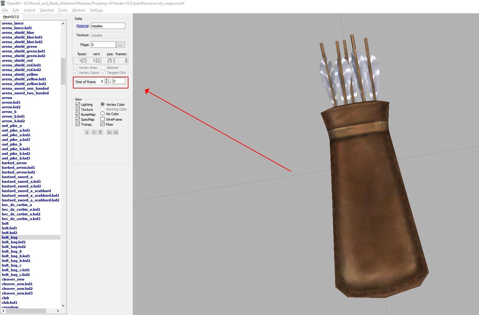
Task: Toggle the Lighting checkbox
Action: click(78, 104)
